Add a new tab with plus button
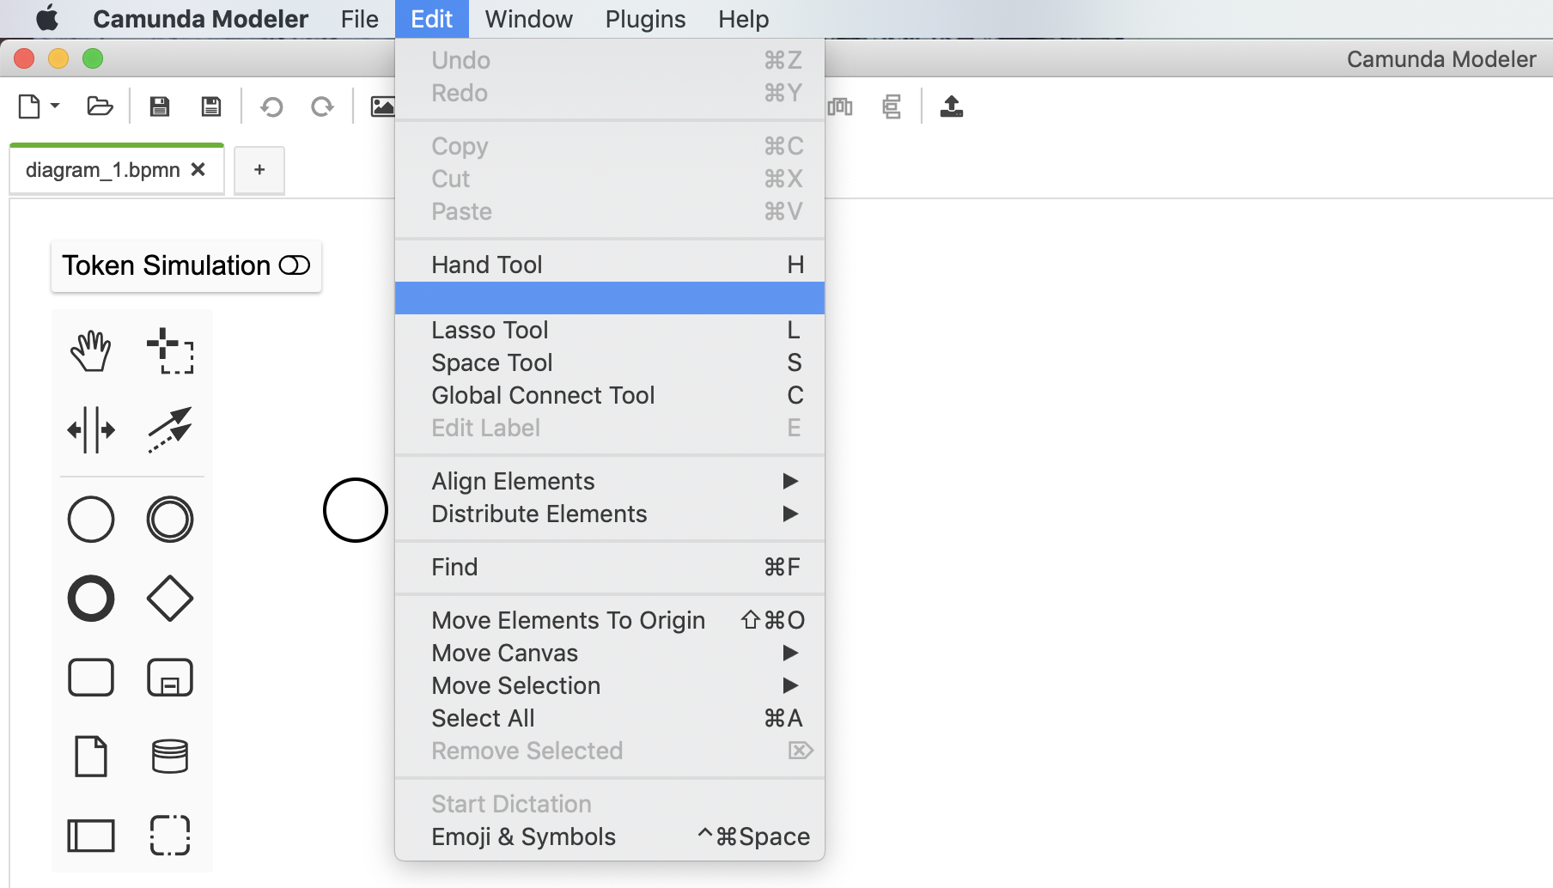Screen dimensions: 1553x888 [x=259, y=170]
